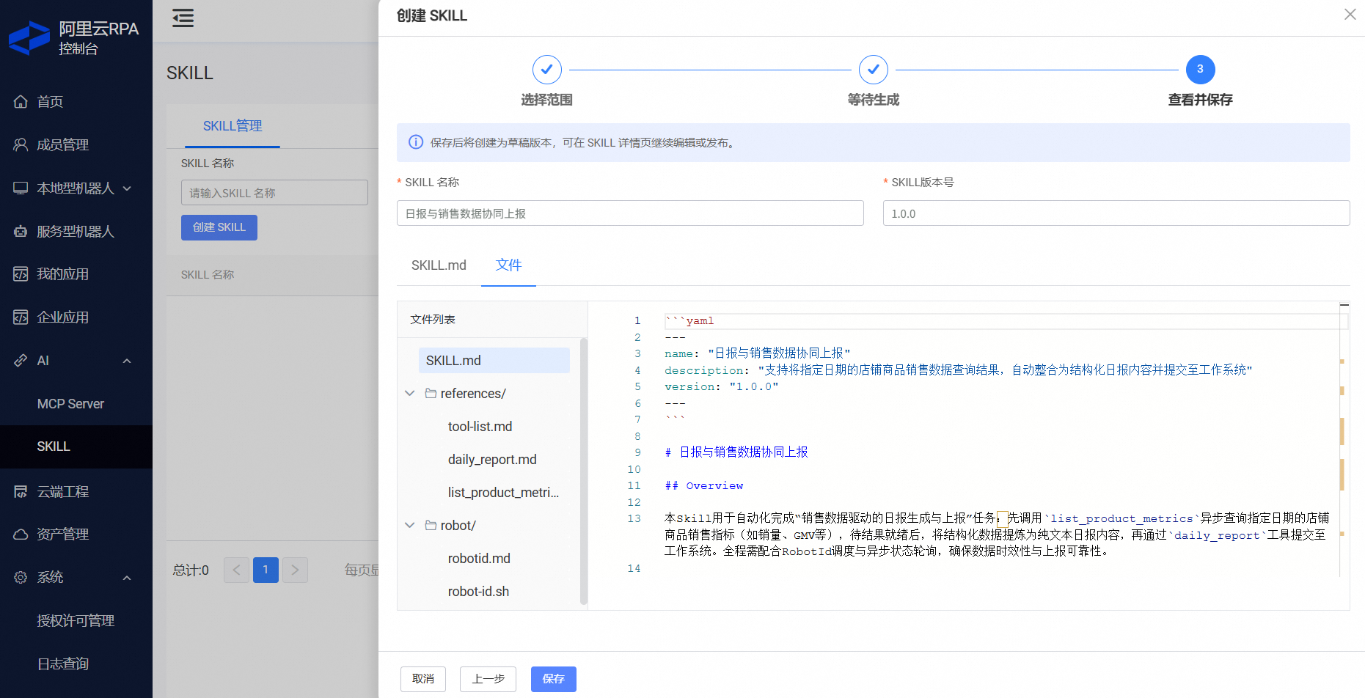Open 首页 home icon in sidebar

[21, 102]
